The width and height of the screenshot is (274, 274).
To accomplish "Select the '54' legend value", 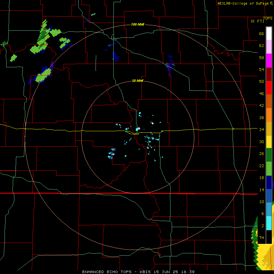I will pos(262,69).
